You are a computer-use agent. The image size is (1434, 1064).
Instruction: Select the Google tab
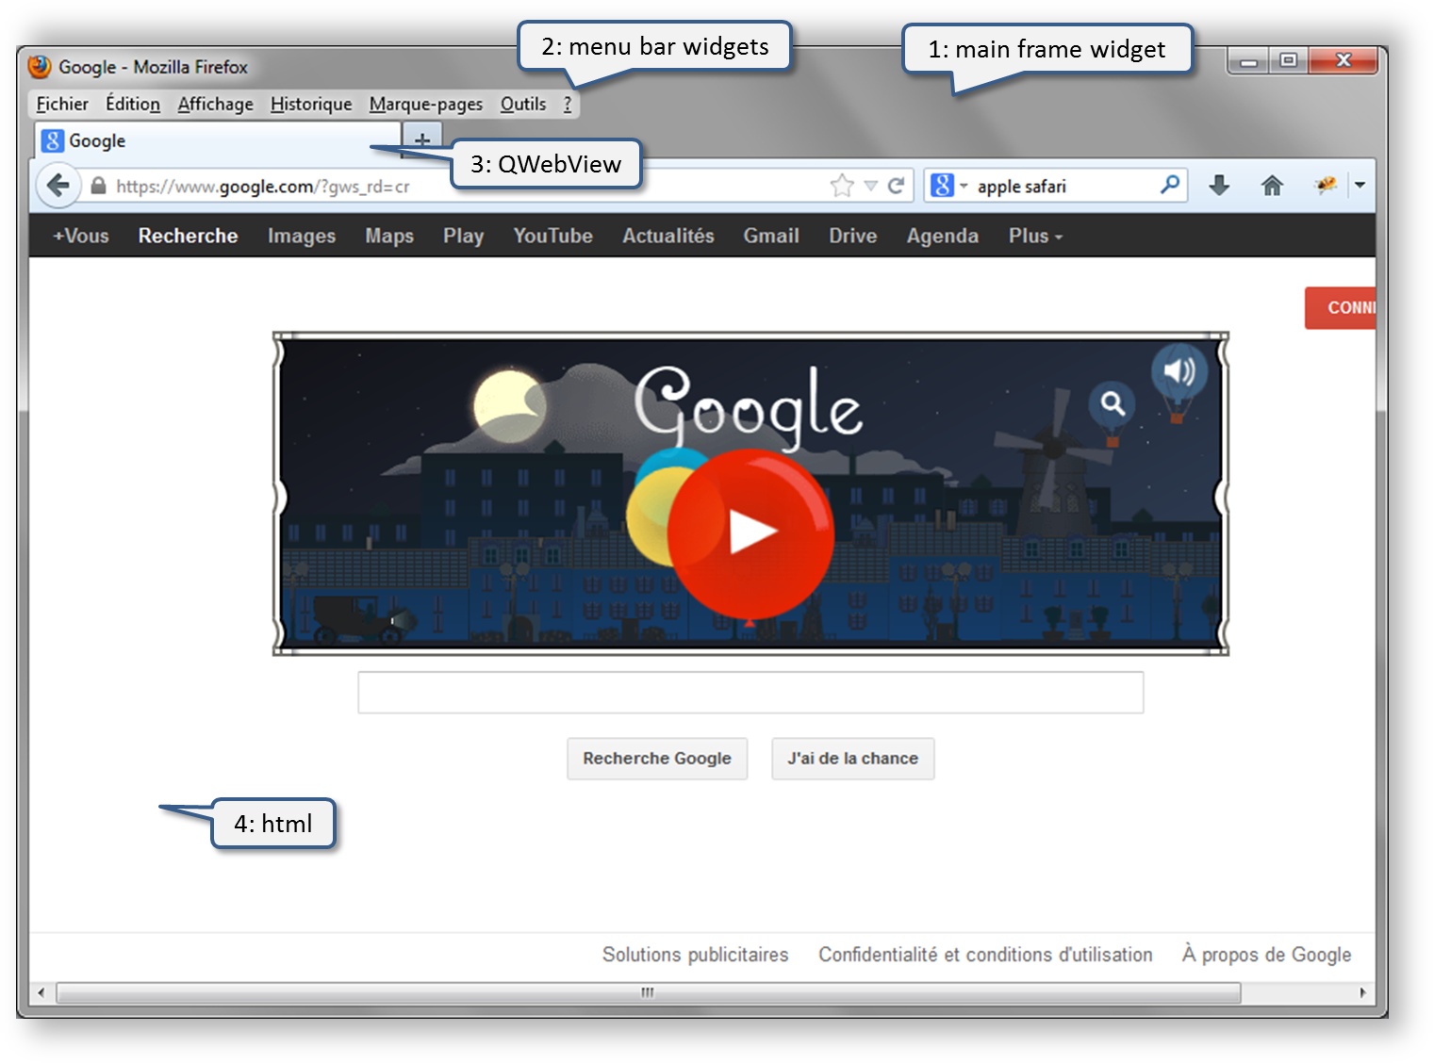[219, 140]
